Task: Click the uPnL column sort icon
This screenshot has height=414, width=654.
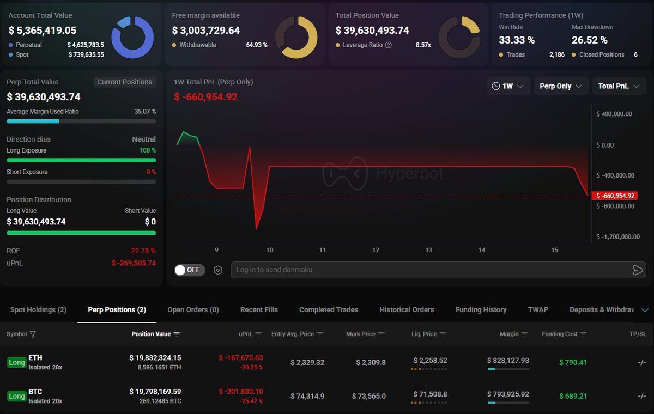Action: [258, 334]
